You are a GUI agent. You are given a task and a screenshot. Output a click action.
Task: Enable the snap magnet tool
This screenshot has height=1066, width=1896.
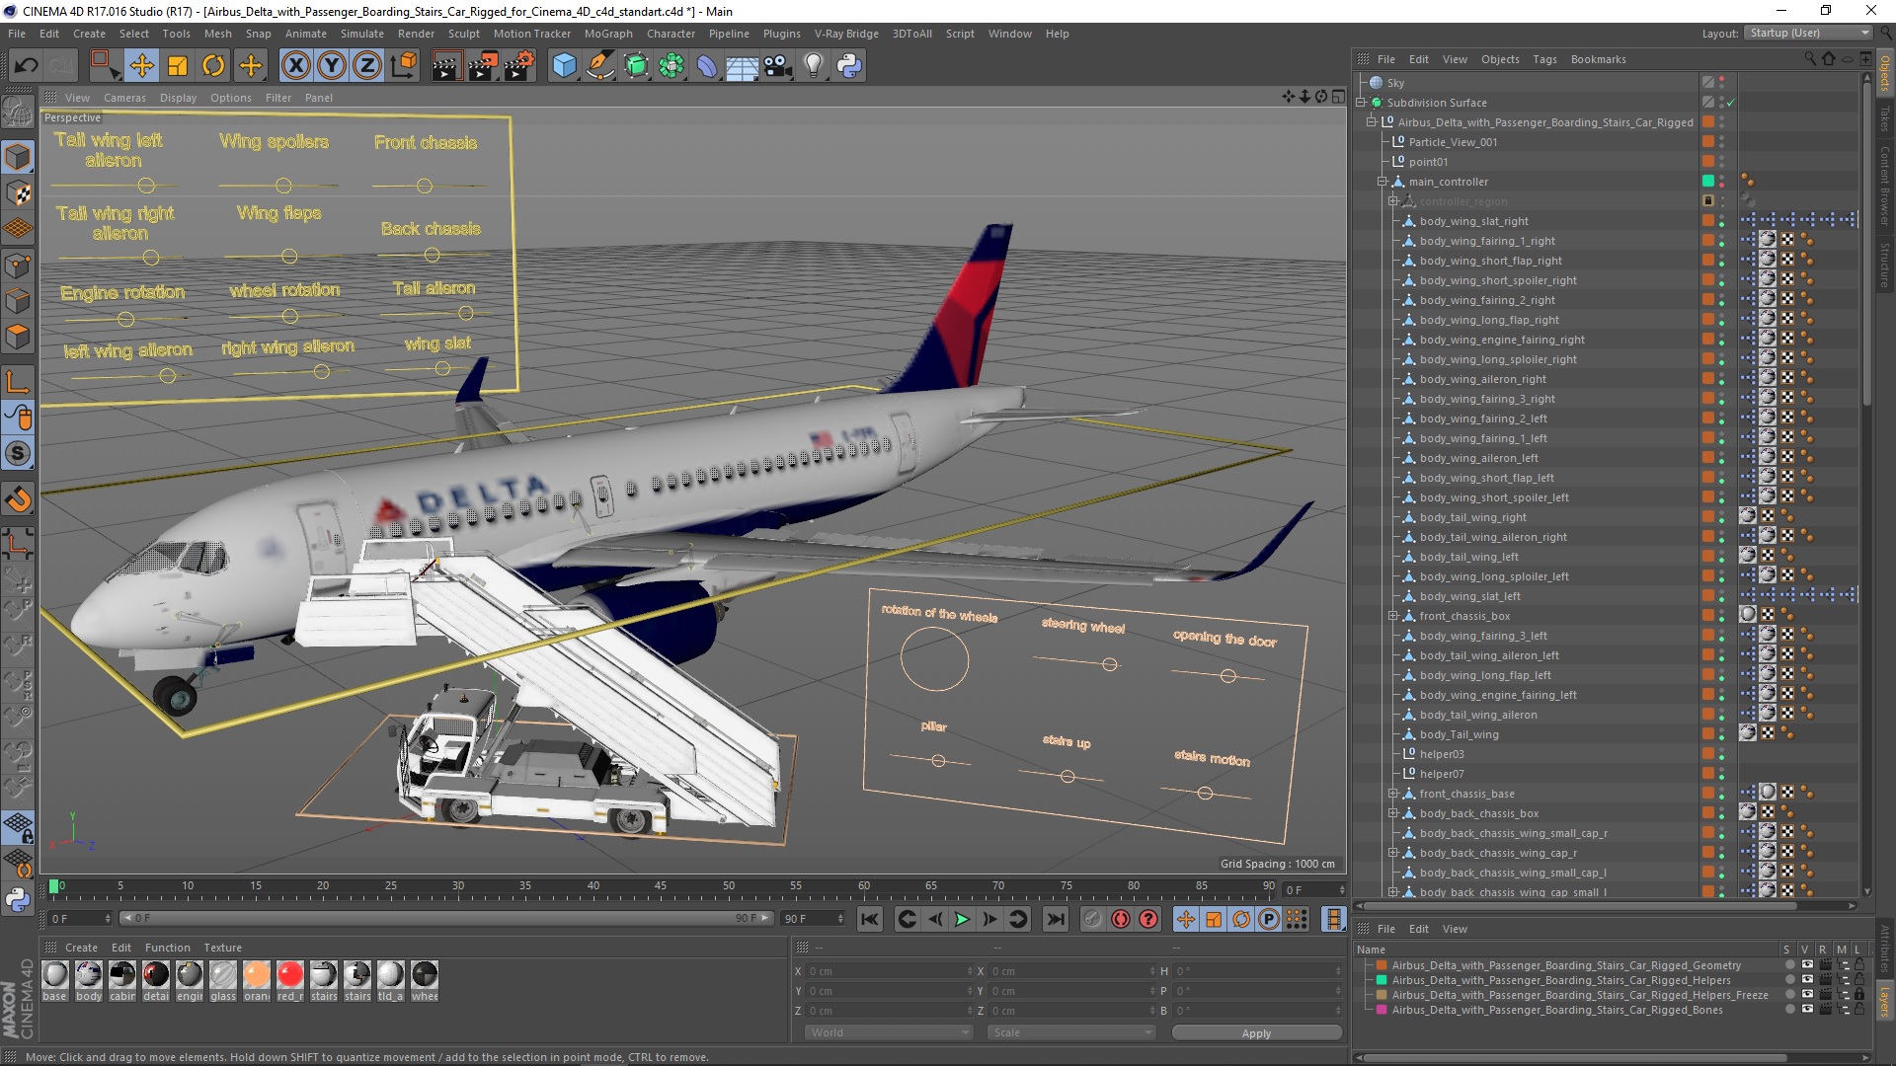click(x=18, y=499)
